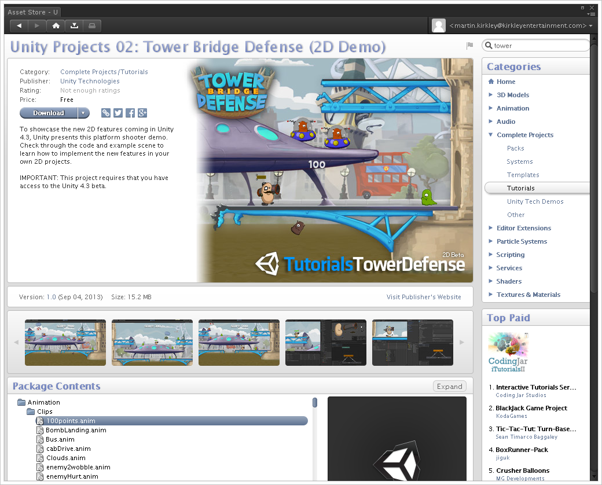Focus the search field containing 'tower'
Screen dimensions: 602x485
coord(536,45)
